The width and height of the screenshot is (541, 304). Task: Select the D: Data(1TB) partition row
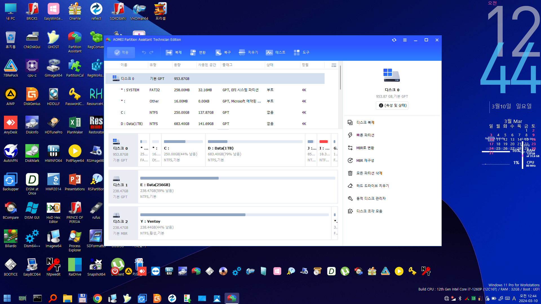215,124
